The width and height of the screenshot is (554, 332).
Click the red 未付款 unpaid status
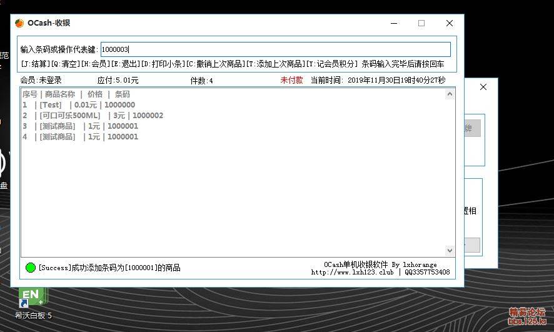click(x=291, y=80)
